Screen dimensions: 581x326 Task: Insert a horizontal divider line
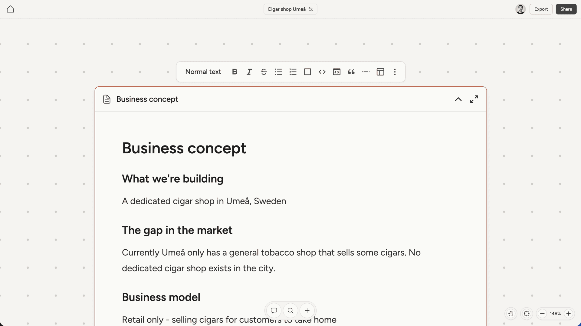pyautogui.click(x=366, y=72)
